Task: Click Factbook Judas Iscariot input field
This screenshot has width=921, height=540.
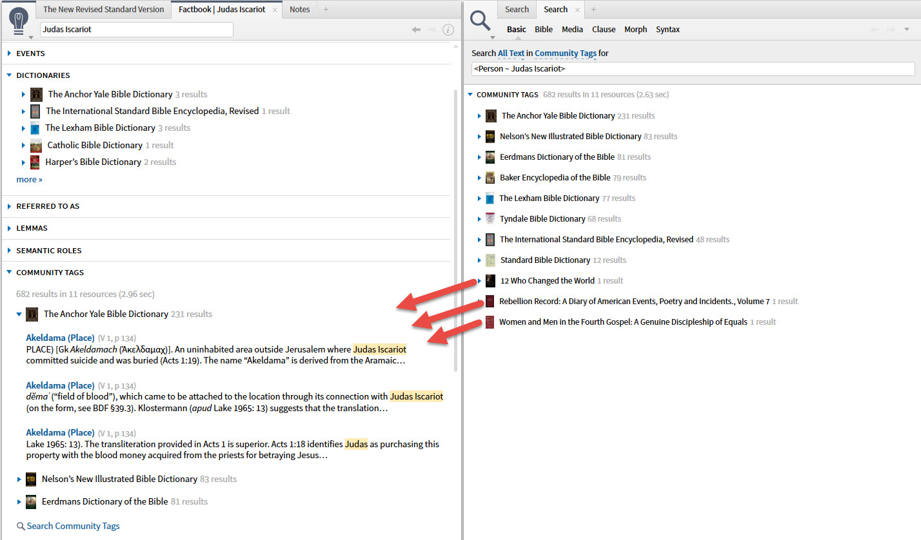Action: click(137, 30)
